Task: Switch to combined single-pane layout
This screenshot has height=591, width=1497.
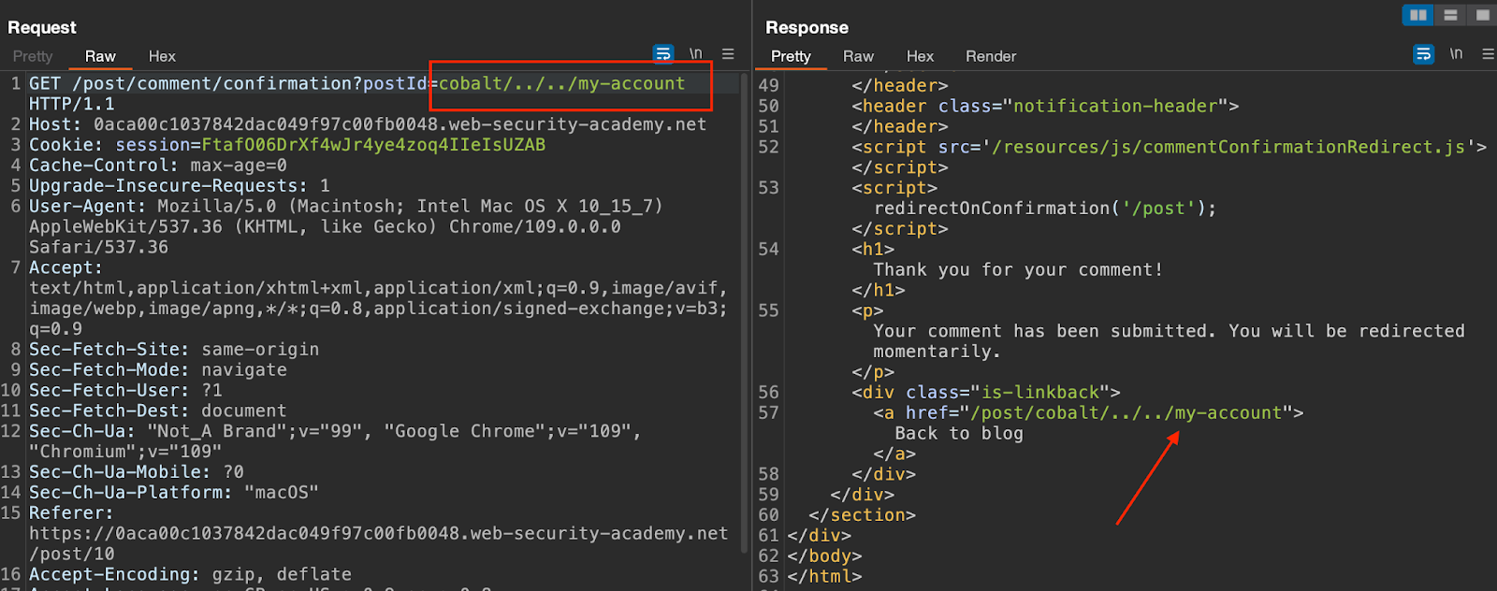Action: [x=1482, y=15]
